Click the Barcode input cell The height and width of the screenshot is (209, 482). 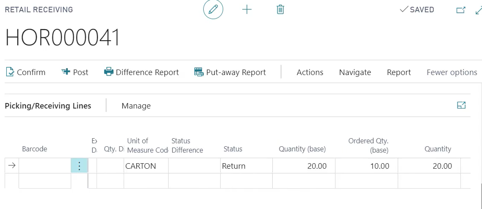45,166
